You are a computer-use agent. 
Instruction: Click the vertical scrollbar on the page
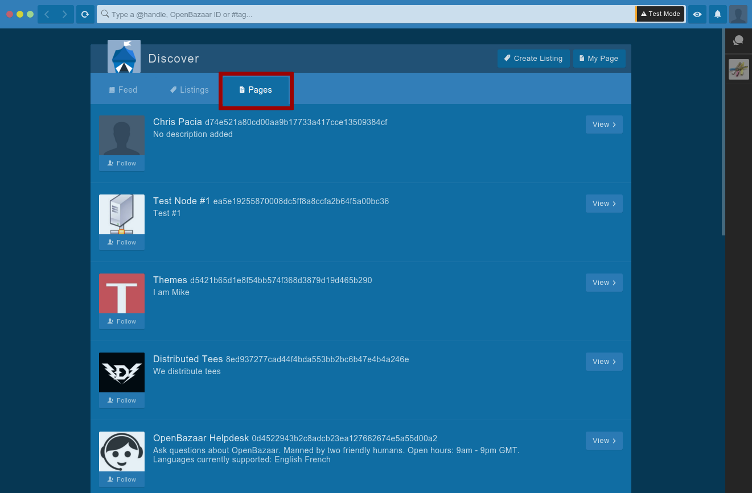click(x=724, y=132)
